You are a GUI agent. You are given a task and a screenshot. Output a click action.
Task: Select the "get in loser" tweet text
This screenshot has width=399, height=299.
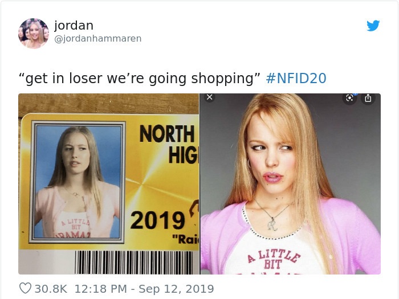(140, 79)
